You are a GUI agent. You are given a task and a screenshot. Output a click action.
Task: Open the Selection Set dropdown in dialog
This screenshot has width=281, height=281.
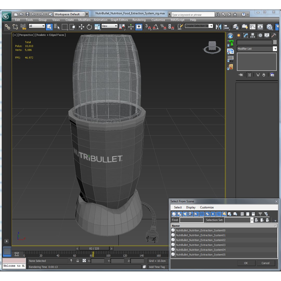(x=252, y=220)
